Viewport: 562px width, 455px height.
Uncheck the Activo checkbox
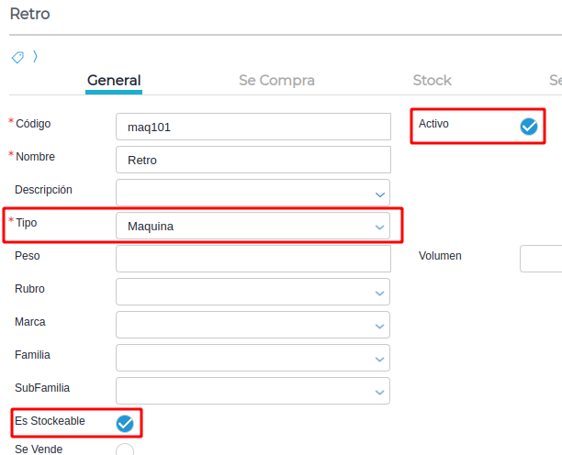pyautogui.click(x=528, y=127)
